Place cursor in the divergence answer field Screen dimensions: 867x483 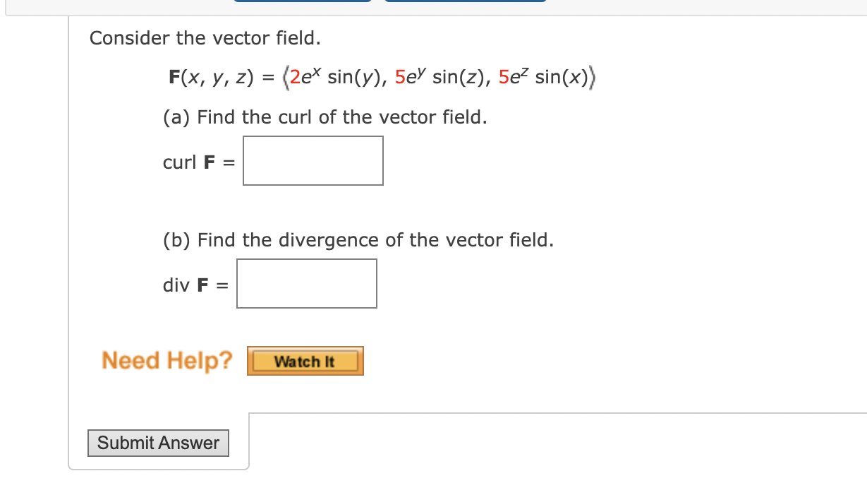(306, 283)
